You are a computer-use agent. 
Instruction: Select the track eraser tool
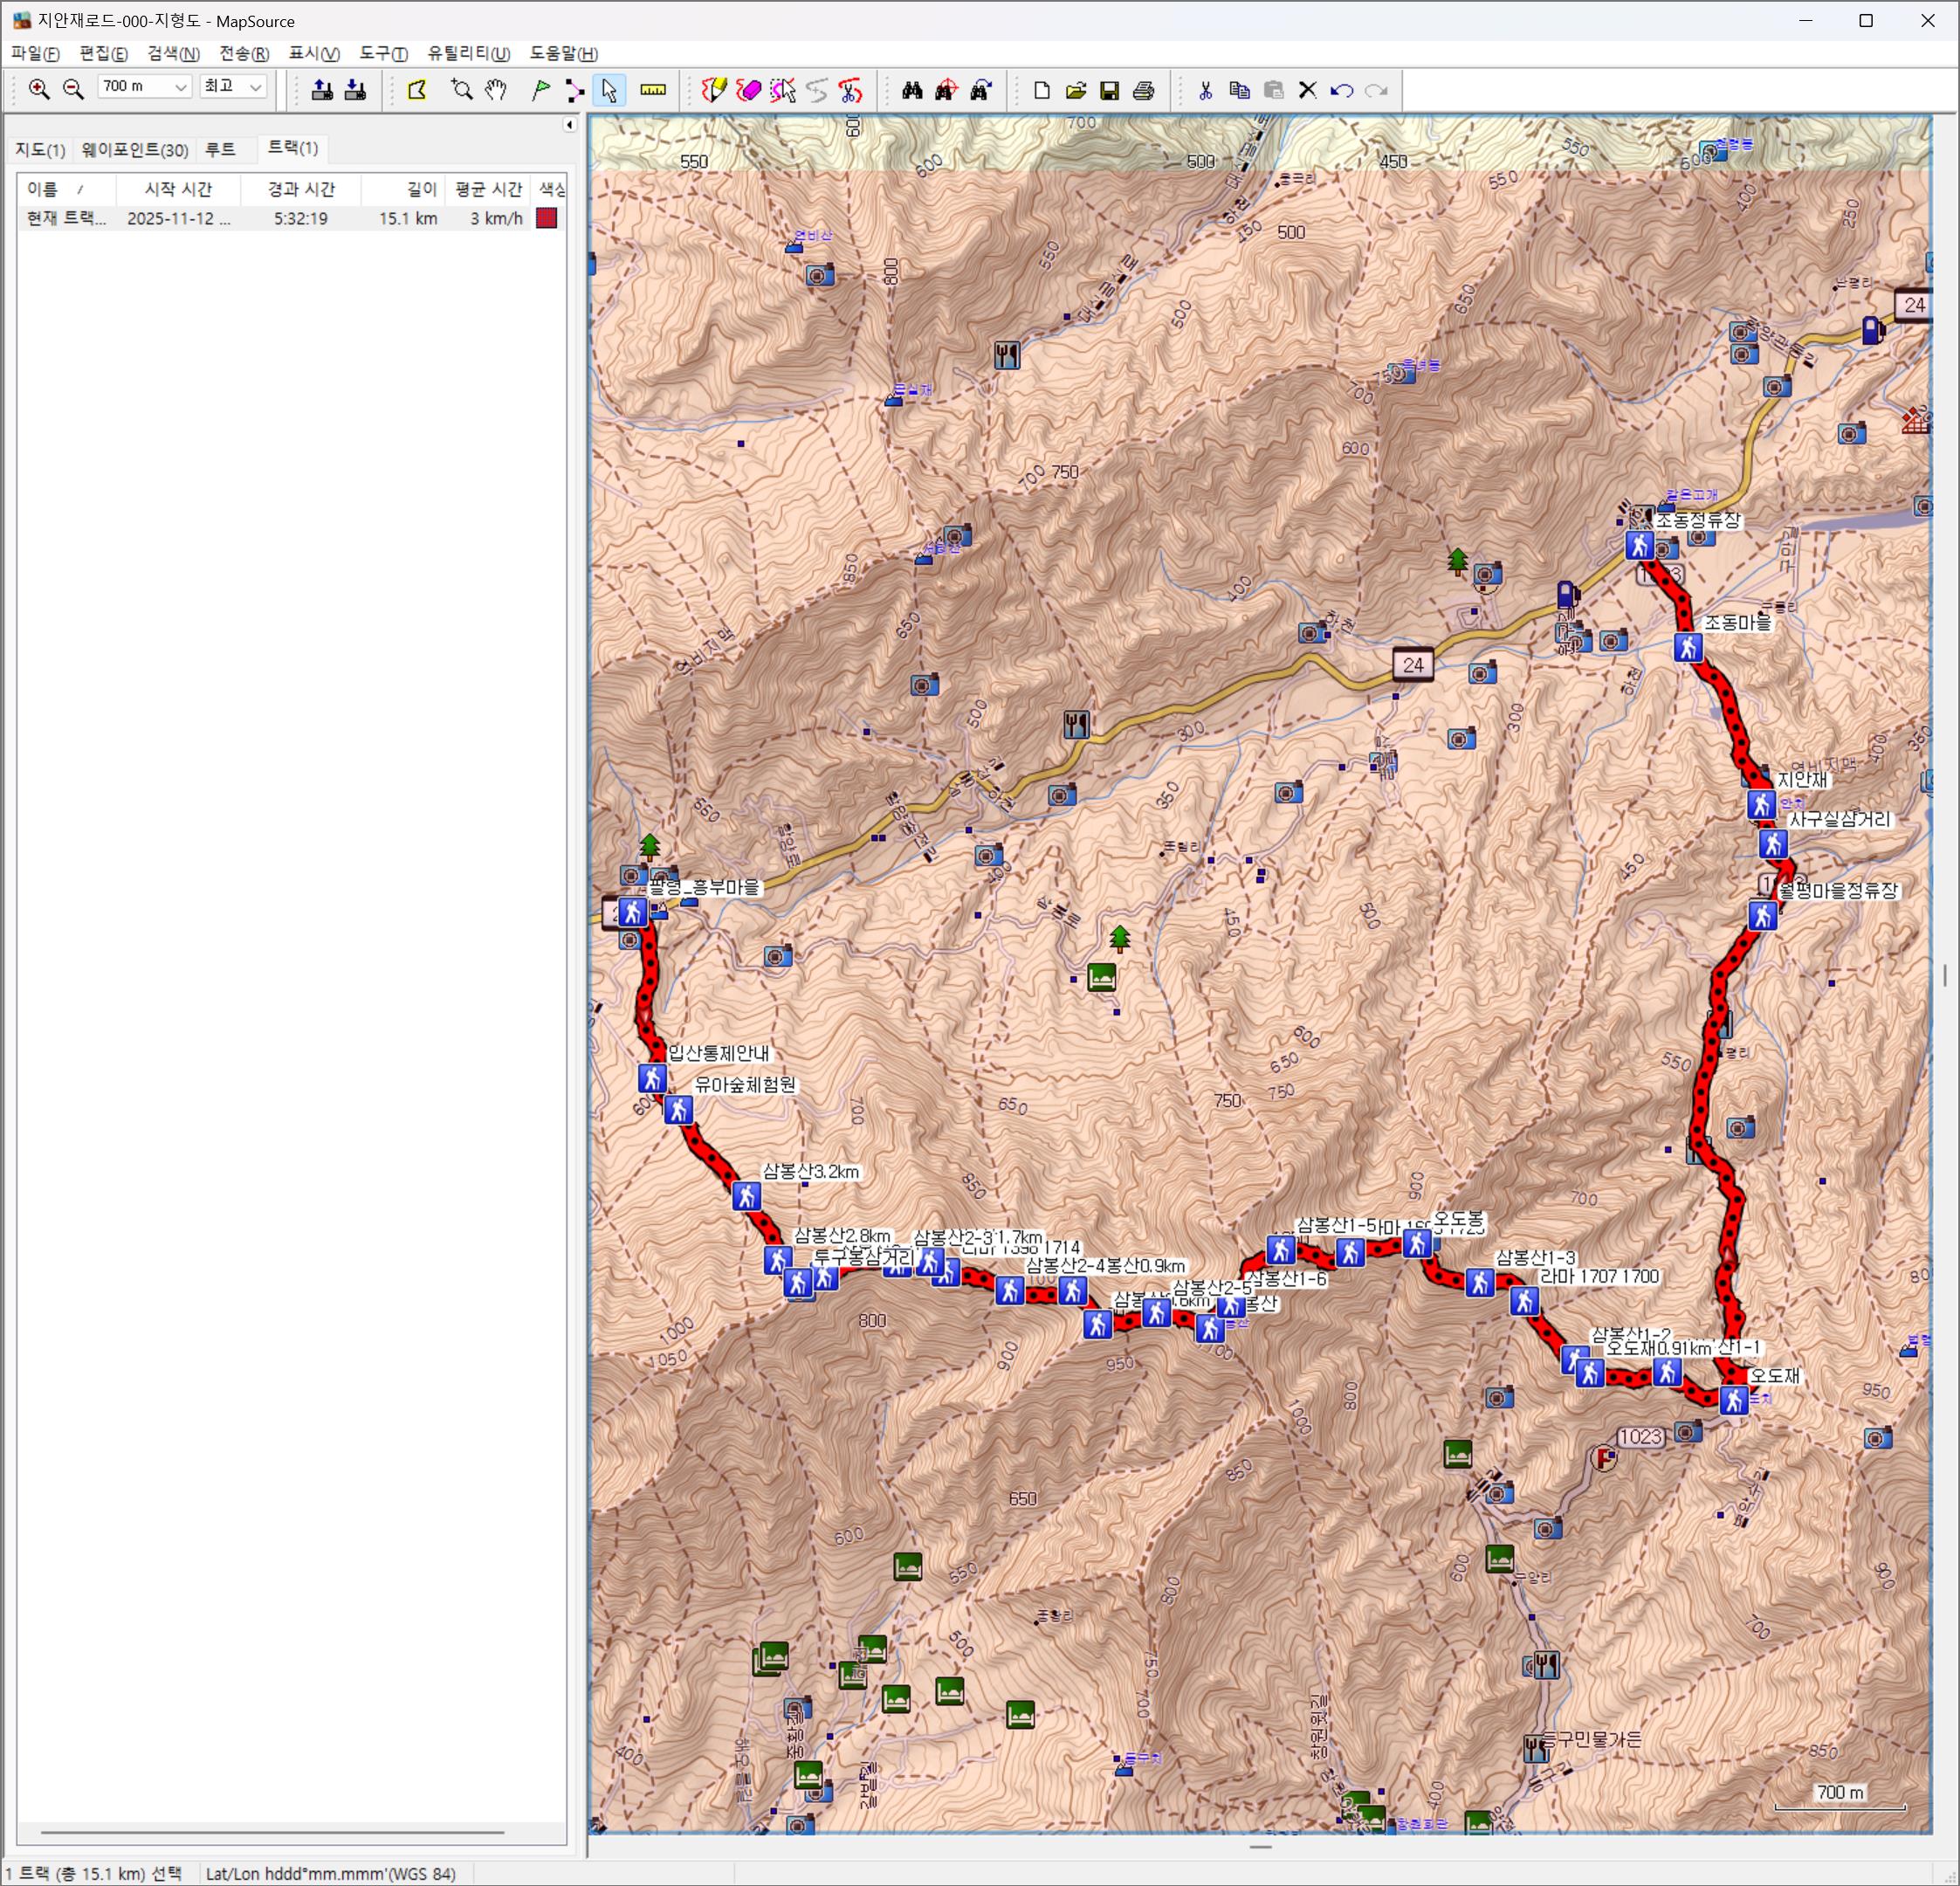(x=748, y=91)
